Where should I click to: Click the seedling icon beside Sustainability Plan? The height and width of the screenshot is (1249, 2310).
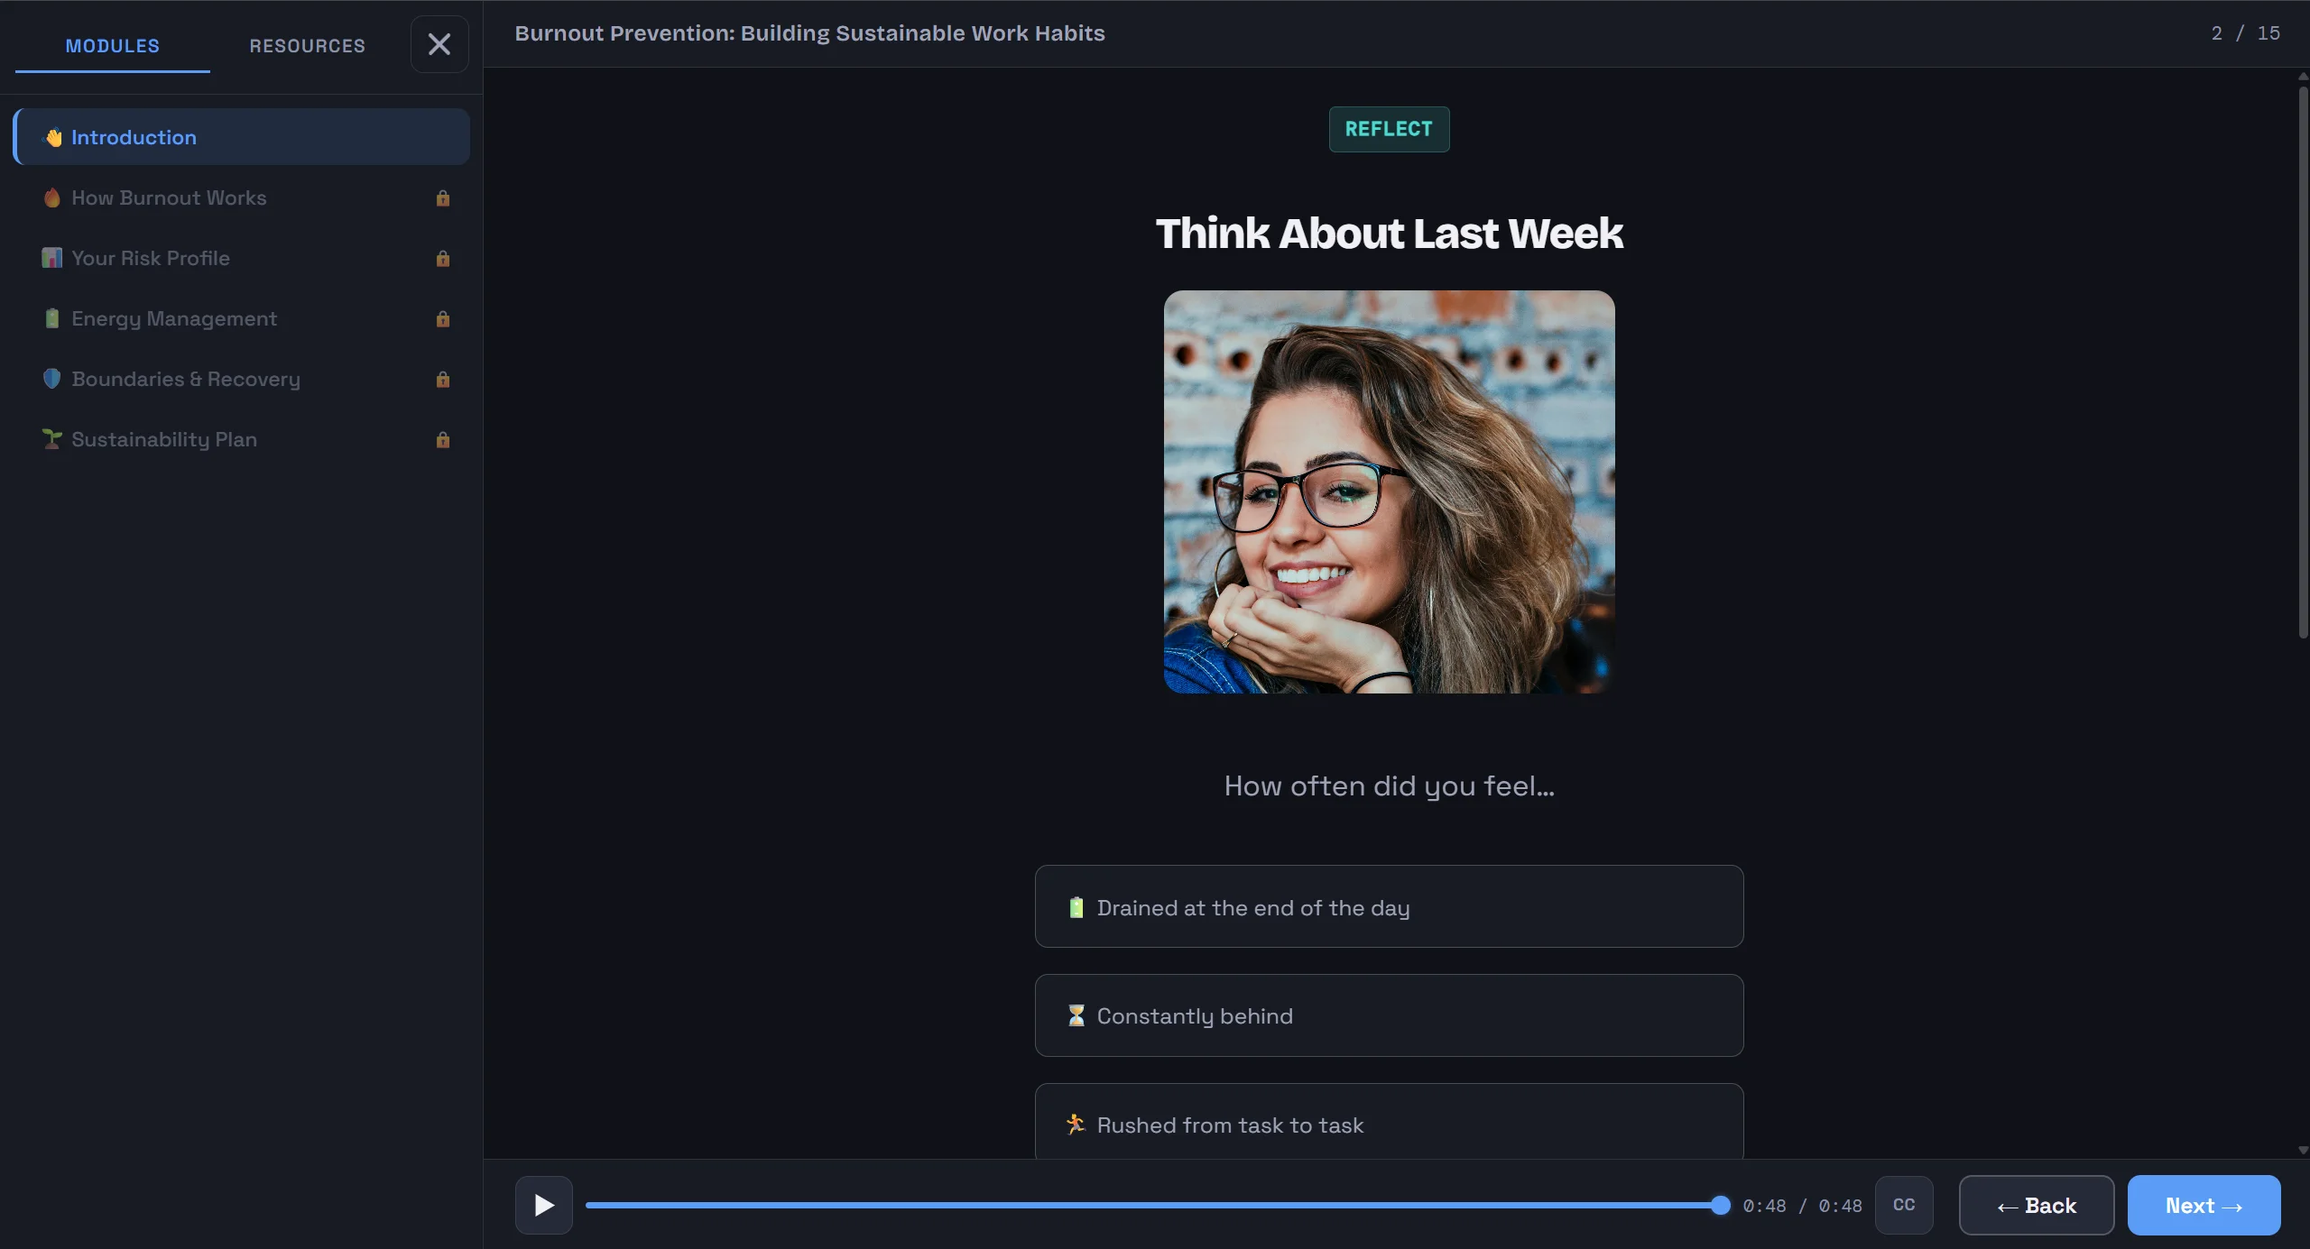[52, 439]
